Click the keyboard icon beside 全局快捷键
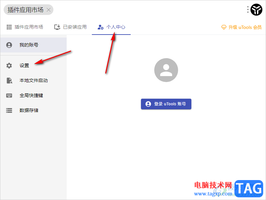Viewport: 266px width, 200px height. (x=9, y=95)
